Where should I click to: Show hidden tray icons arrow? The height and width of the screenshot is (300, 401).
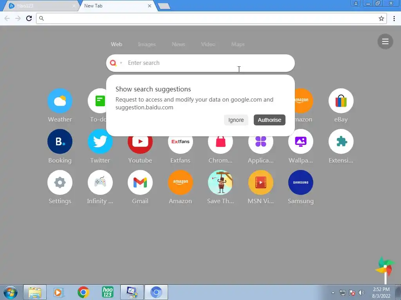pos(333,293)
